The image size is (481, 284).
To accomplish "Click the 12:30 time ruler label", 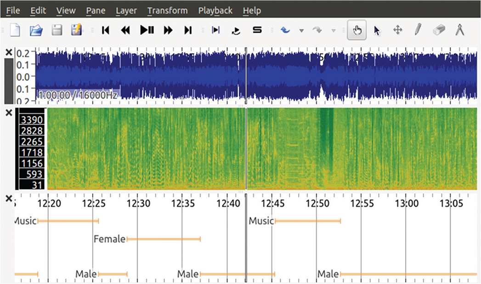I will (138, 203).
